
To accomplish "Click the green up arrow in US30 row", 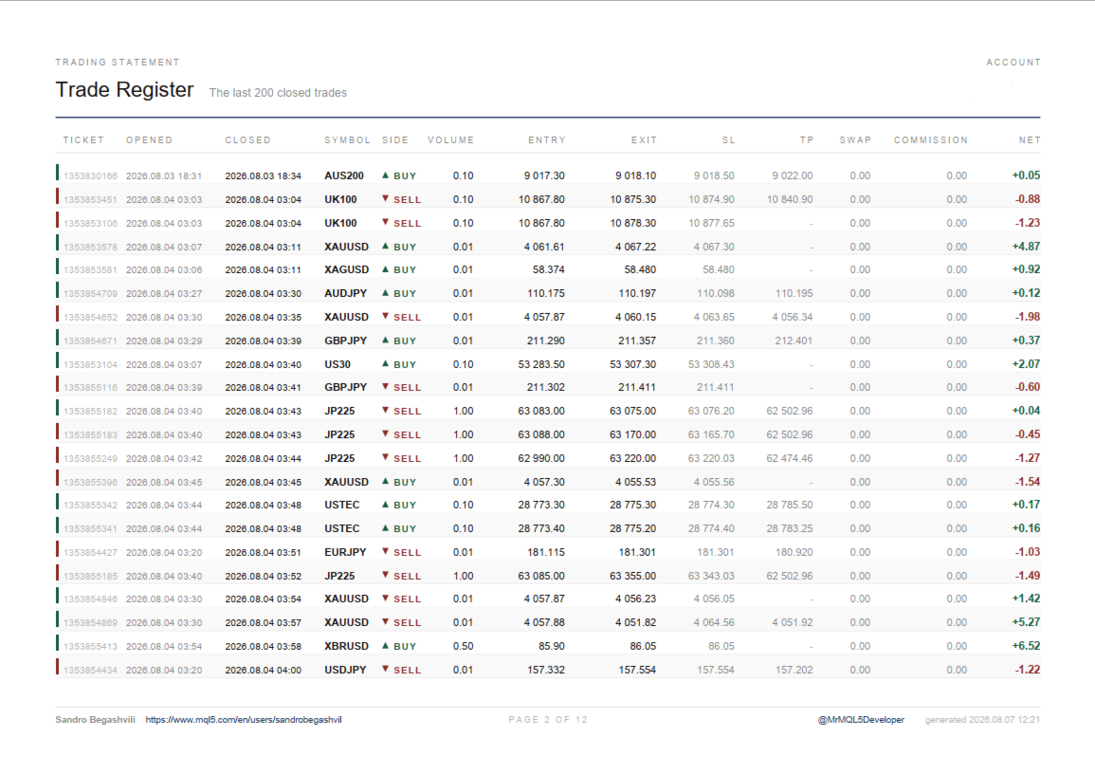I will (385, 364).
